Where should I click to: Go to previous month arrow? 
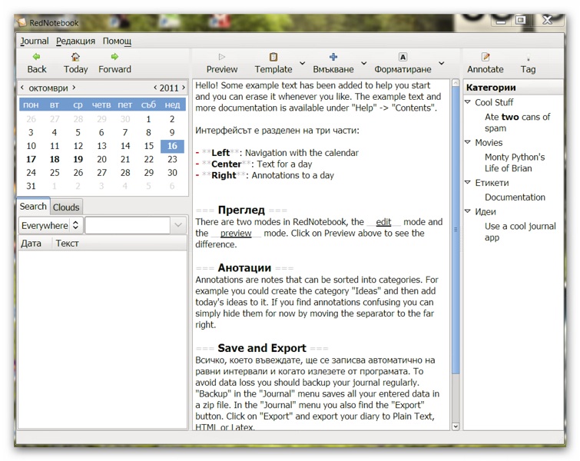click(22, 88)
